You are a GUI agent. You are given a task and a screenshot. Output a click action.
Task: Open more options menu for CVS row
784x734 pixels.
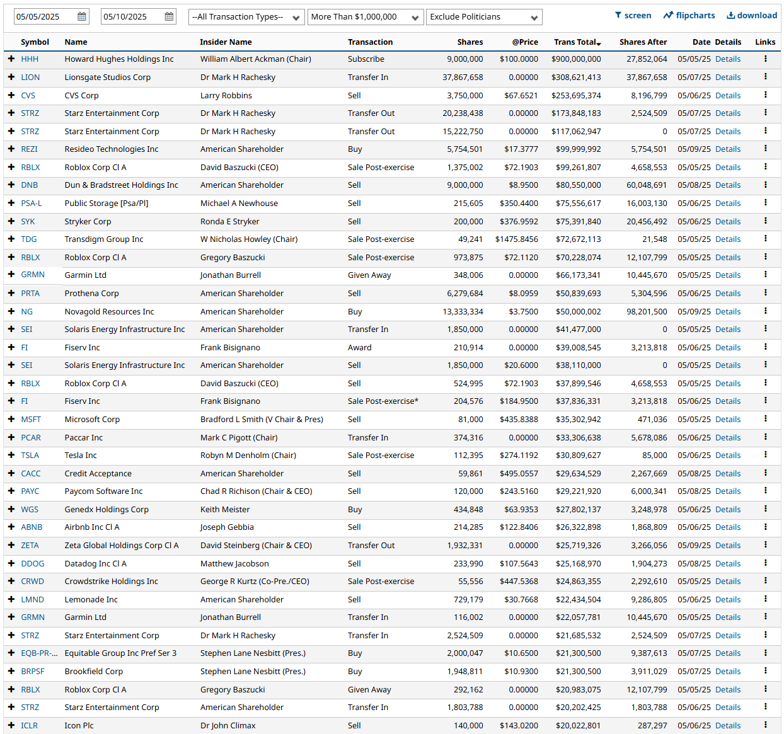tap(766, 95)
